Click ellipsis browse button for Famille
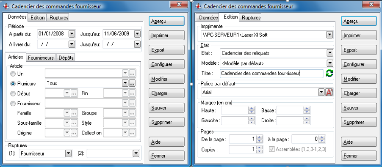The width and height of the screenshot is (382, 167). click(x=74, y=113)
